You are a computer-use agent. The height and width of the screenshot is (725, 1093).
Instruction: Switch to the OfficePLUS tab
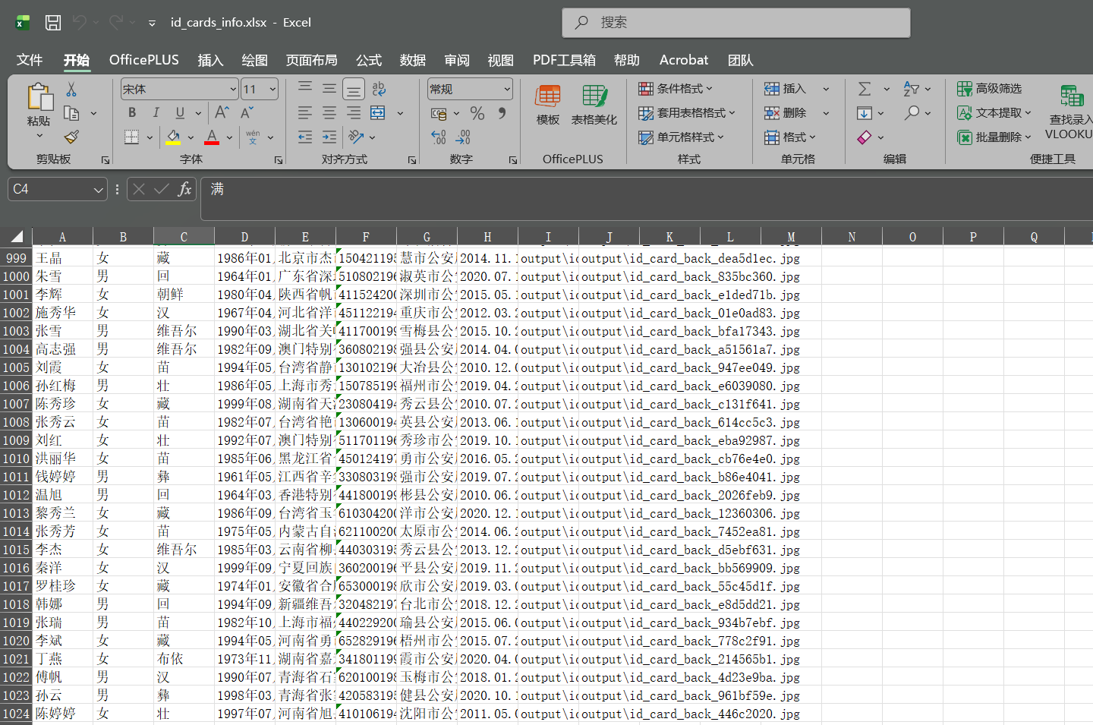(144, 60)
